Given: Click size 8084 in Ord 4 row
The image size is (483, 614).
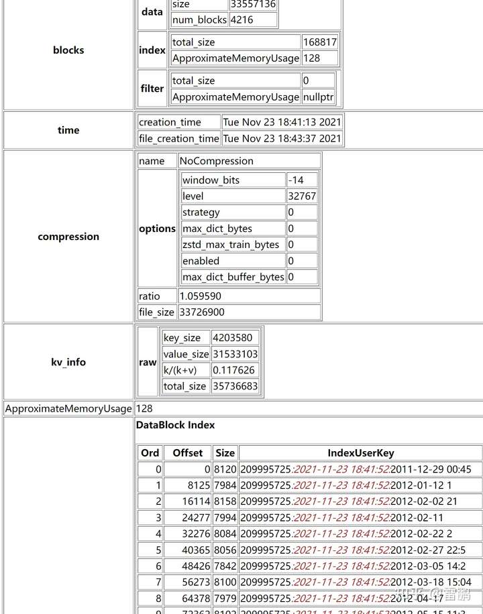Looking at the screenshot, I should point(225,534).
